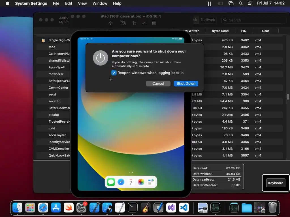Open Photos app in iPad dock
This screenshot has width=290, height=217.
[x=141, y=182]
